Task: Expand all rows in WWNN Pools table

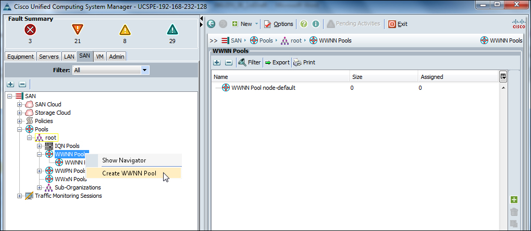Action: (217, 62)
